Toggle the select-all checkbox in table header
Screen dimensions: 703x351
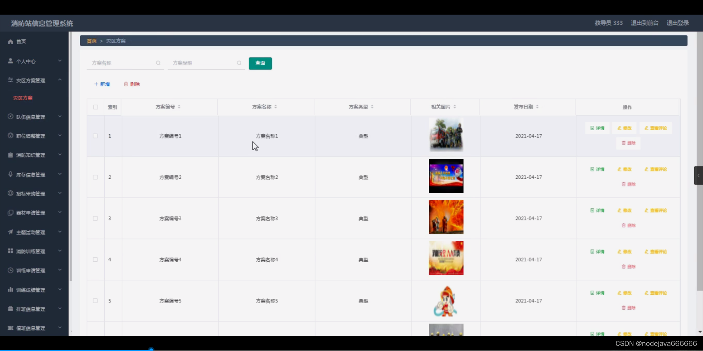pos(96,107)
